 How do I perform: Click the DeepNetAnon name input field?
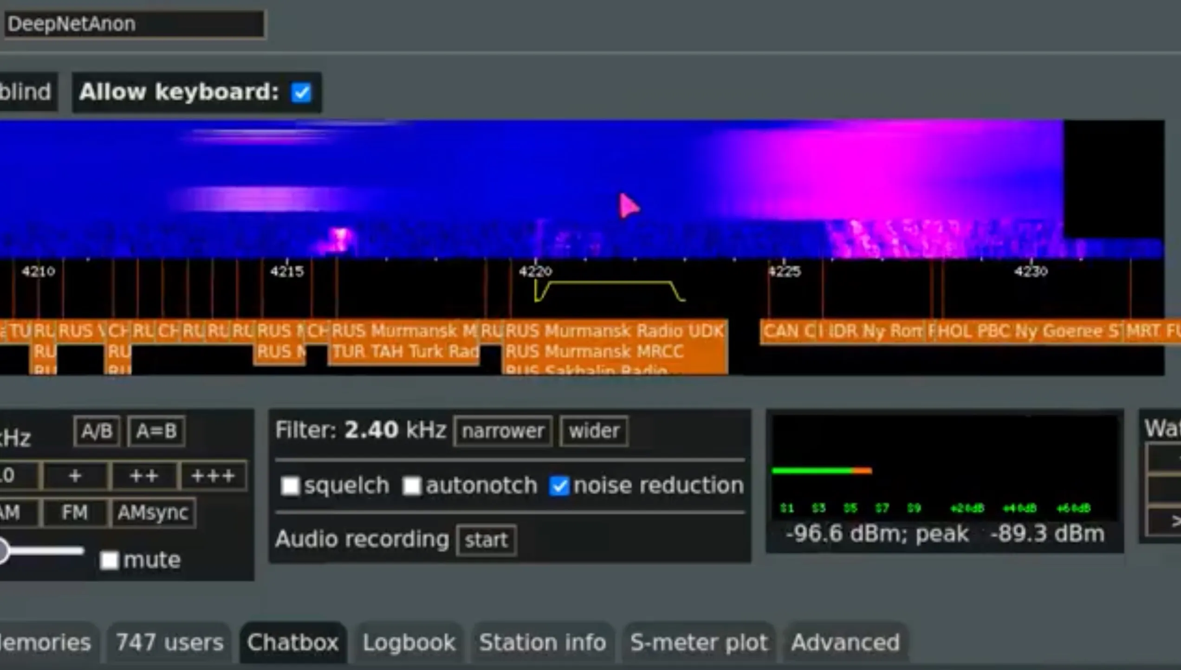[135, 24]
